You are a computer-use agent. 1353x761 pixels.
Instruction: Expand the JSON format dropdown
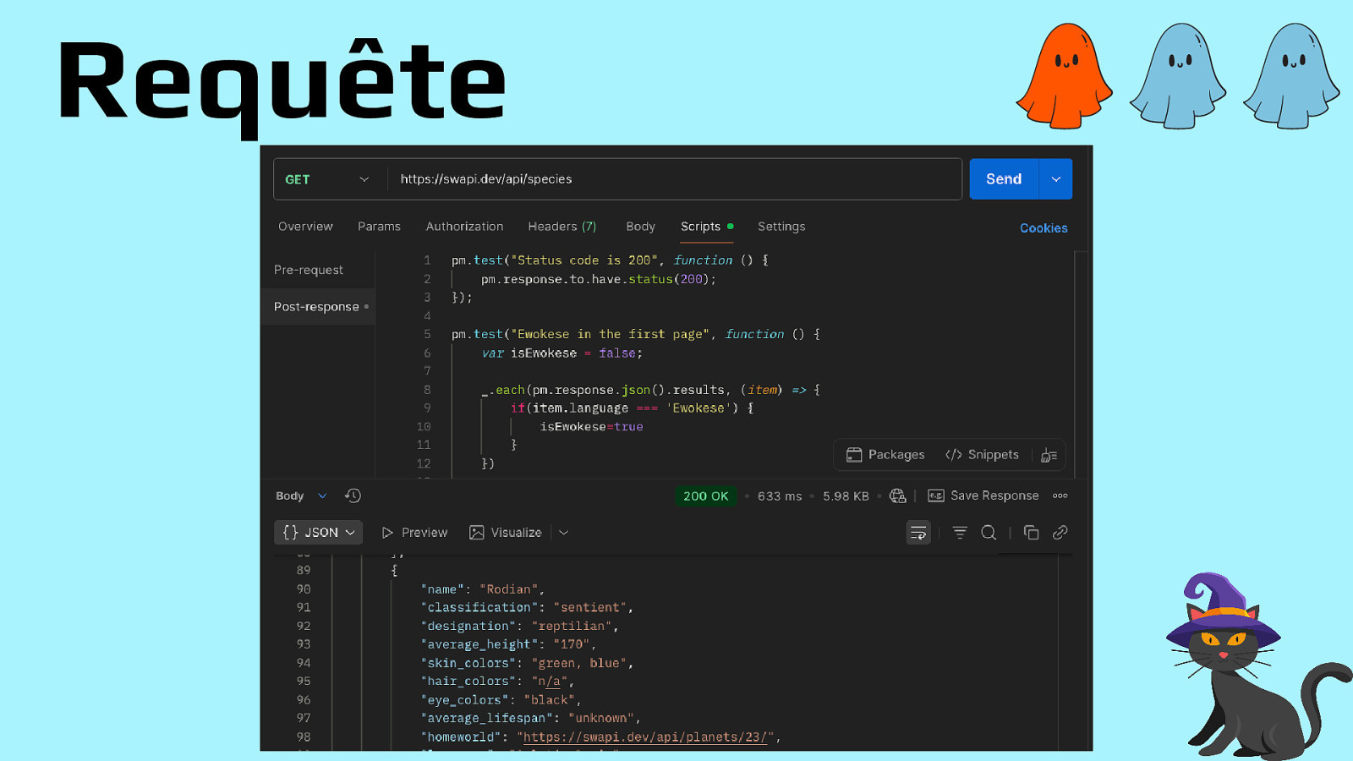coord(319,533)
